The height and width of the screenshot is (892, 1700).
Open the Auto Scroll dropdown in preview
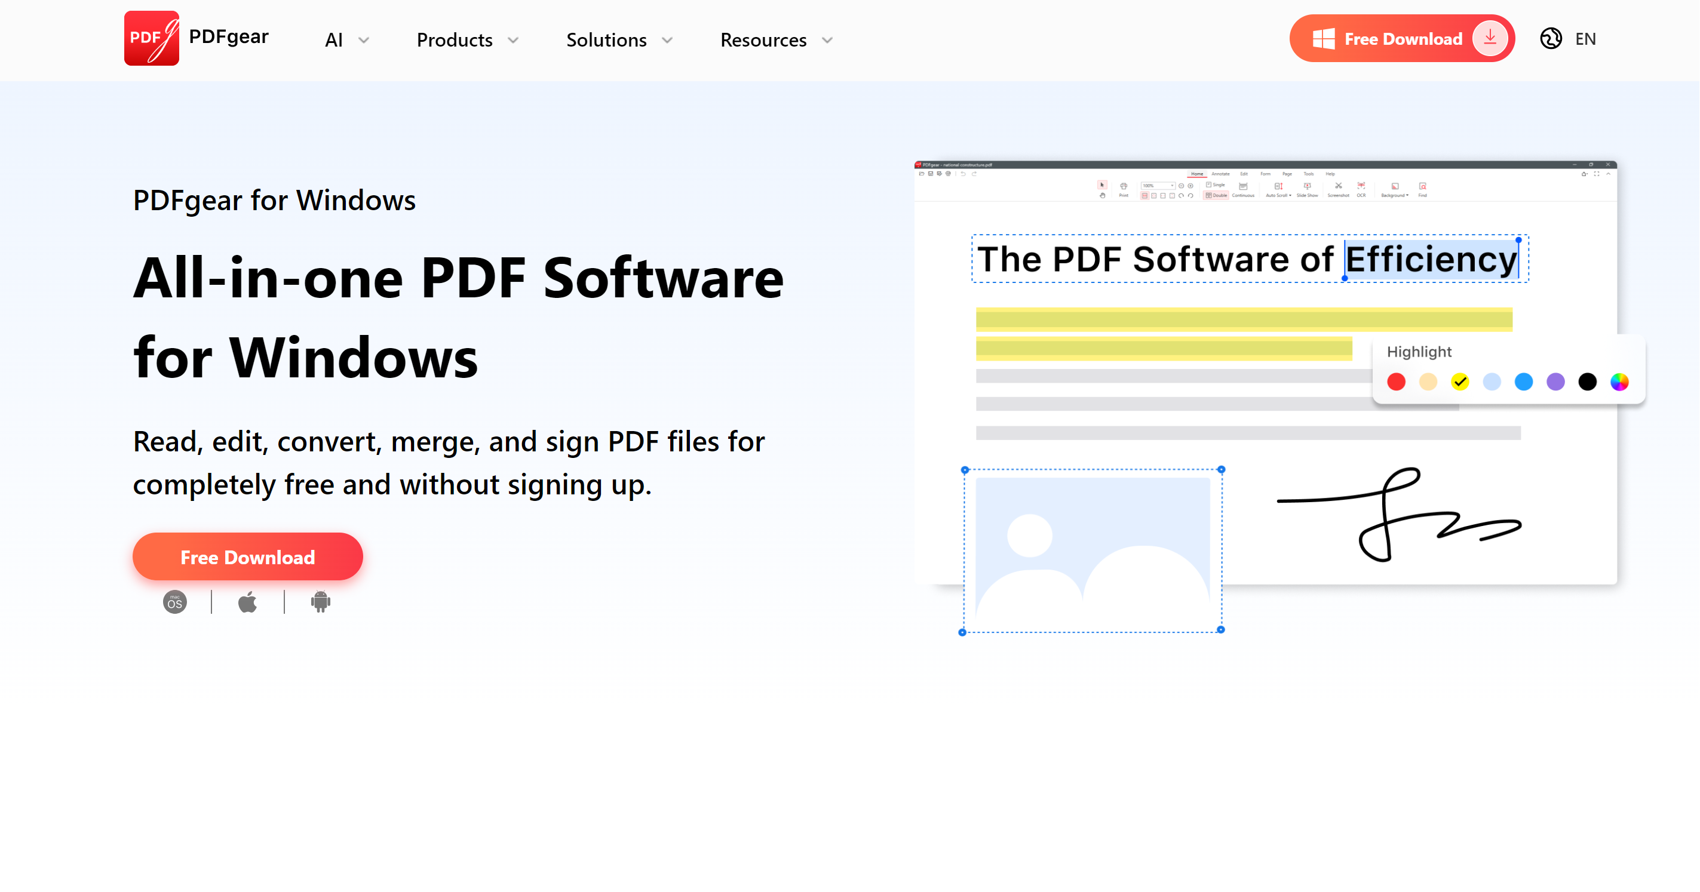1279,190
